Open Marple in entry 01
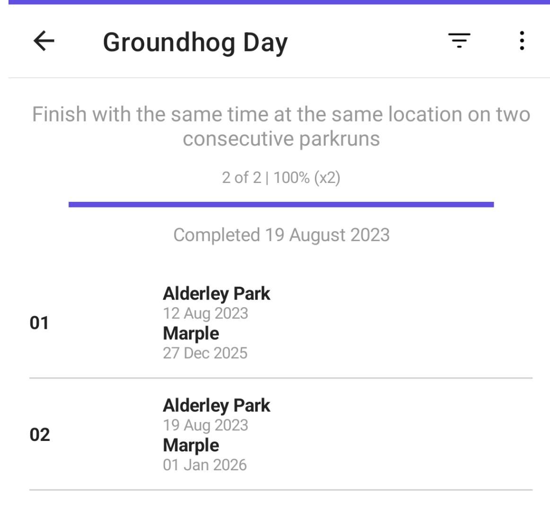The width and height of the screenshot is (550, 518). pos(191,333)
